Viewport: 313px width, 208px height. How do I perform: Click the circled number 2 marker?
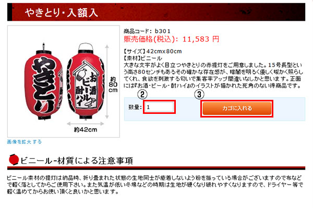click(142, 94)
